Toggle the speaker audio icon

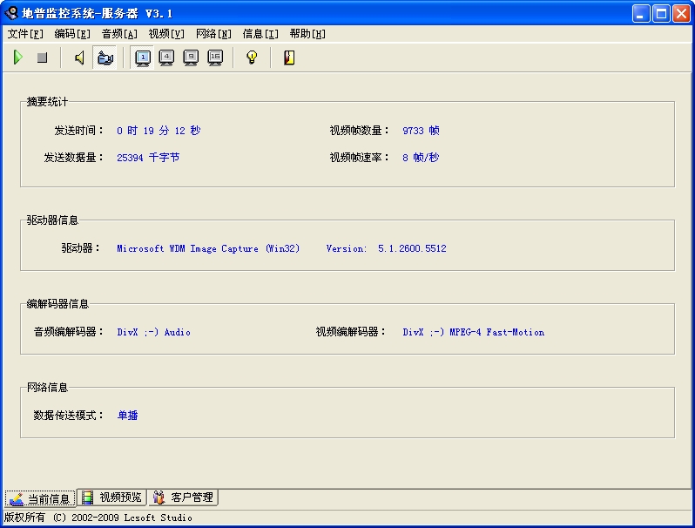tap(79, 58)
